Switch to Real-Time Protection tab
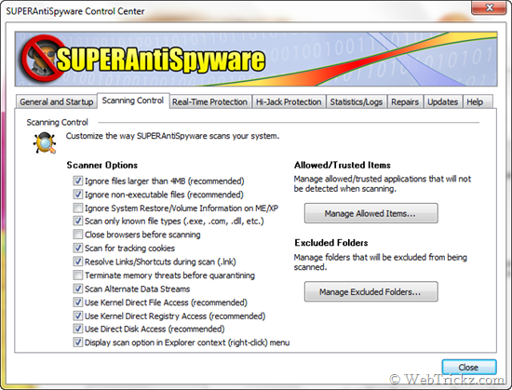This screenshot has height=390, width=512. [209, 101]
